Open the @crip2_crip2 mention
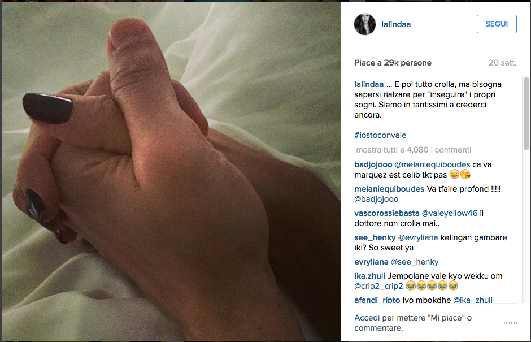This screenshot has width=531, height=342. 378,287
